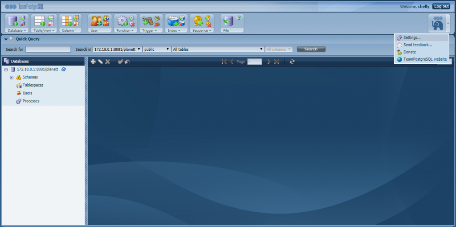The width and height of the screenshot is (456, 227).
Task: Click the undo changes arrow icon
Action: point(127,62)
